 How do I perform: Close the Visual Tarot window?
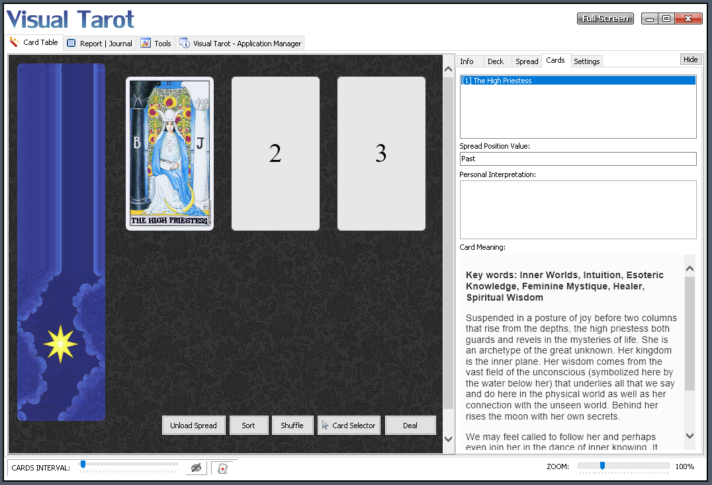(688, 19)
